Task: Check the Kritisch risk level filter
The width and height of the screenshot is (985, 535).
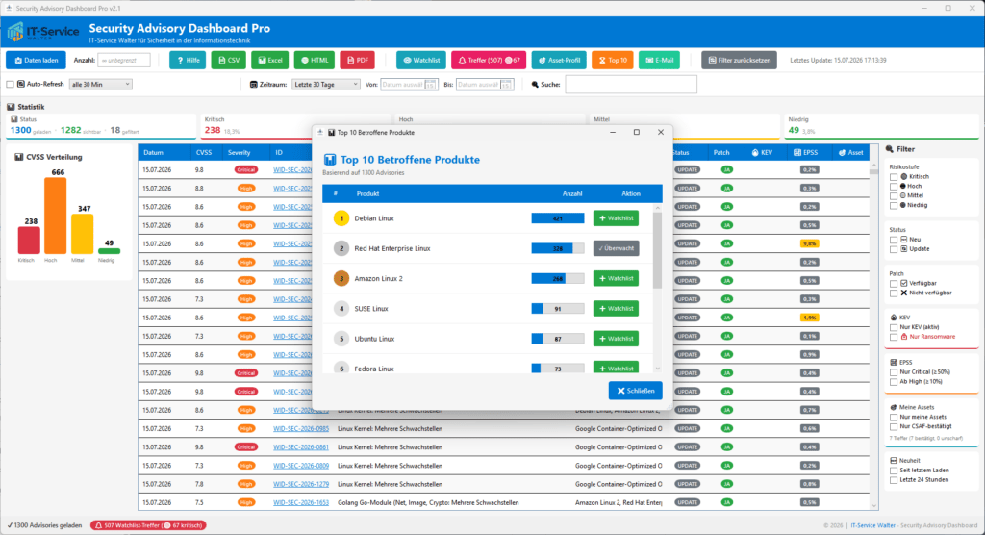Action: coord(894,177)
